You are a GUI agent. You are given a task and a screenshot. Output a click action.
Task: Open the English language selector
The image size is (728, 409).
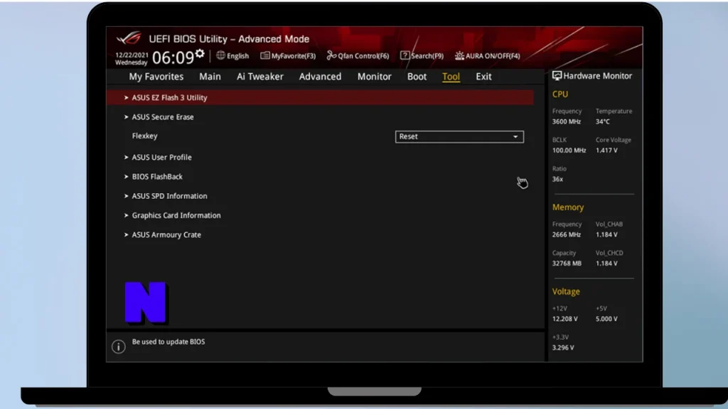coord(232,55)
